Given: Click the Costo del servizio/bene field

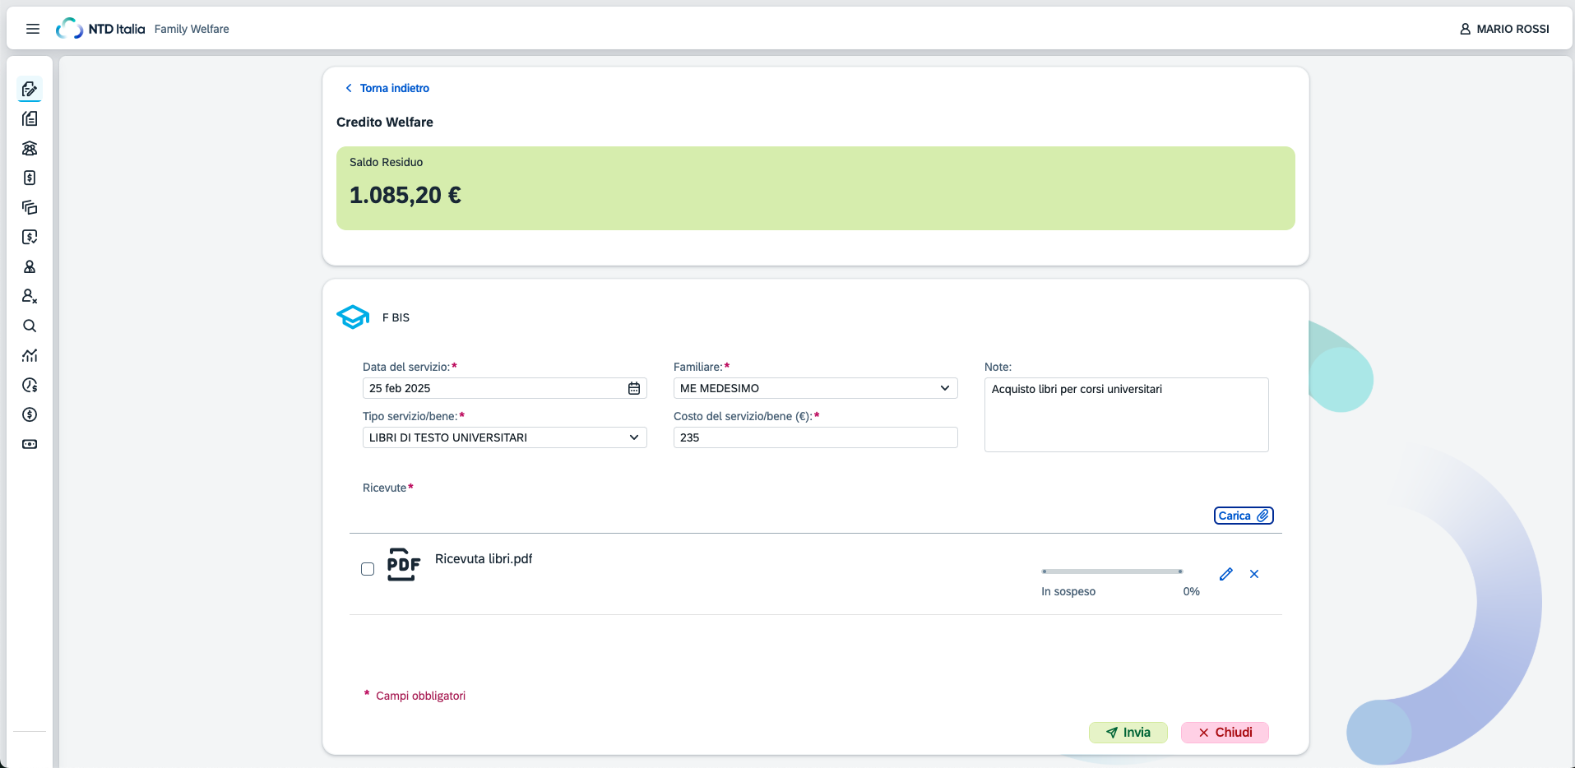Looking at the screenshot, I should pyautogui.click(x=815, y=437).
